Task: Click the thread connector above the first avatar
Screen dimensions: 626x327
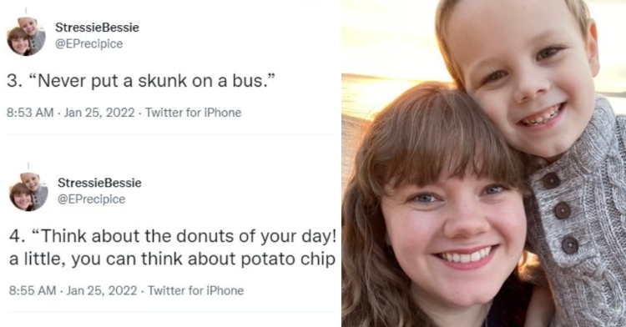Action: (26, 10)
